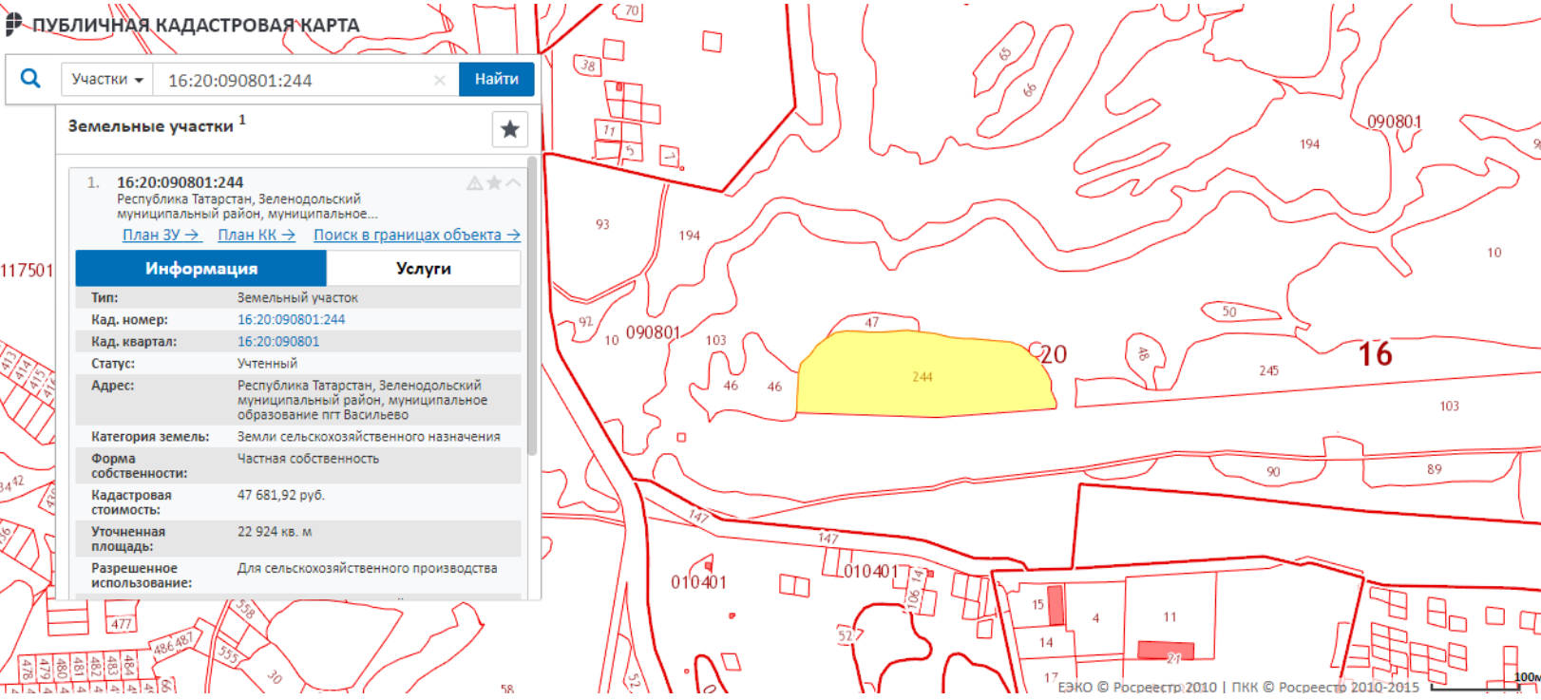Clear the search field with X icon
Screen dimensions: 1541x700
coord(440,81)
